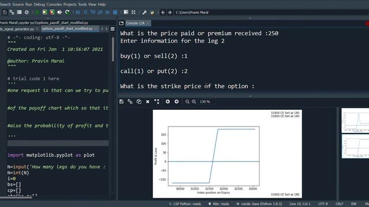The image size is (369, 207).
Task: Open the Source menu
Action: (18, 4)
